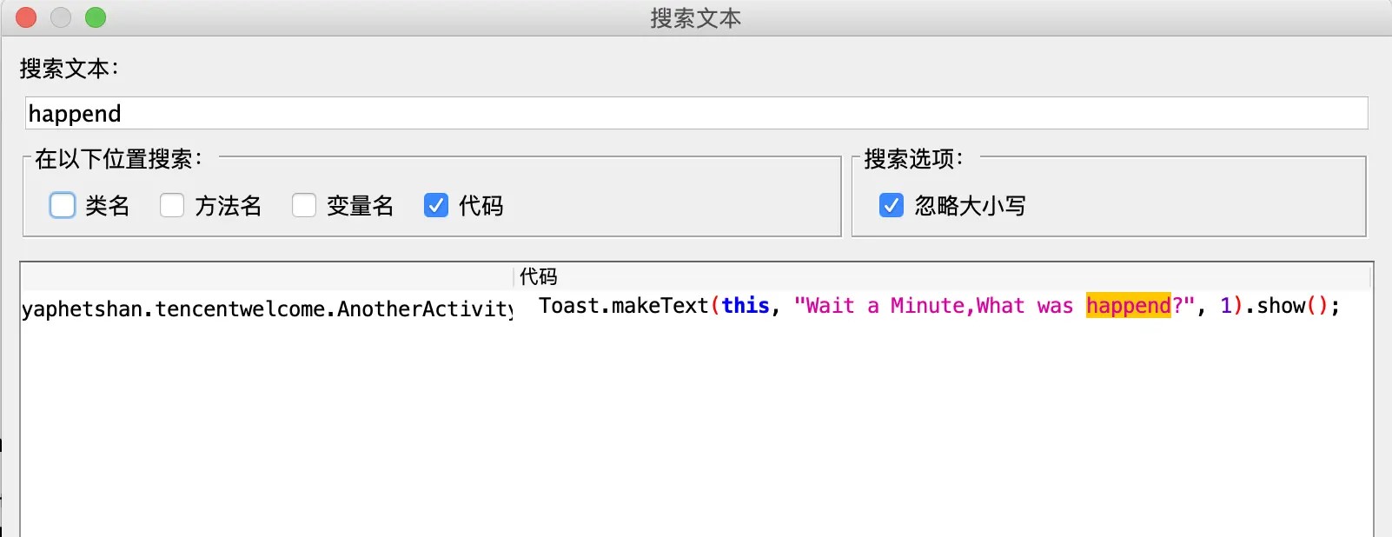The image size is (1392, 537).
Task: Click the 搜索选项: group label
Action: pyautogui.click(x=913, y=158)
